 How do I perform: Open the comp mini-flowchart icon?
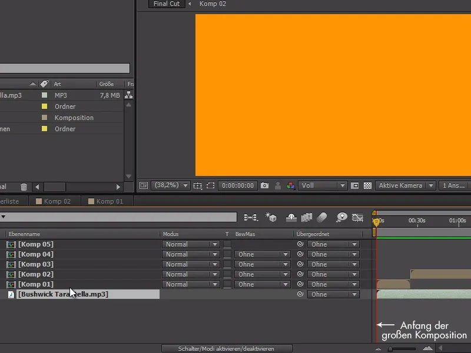coord(251,217)
